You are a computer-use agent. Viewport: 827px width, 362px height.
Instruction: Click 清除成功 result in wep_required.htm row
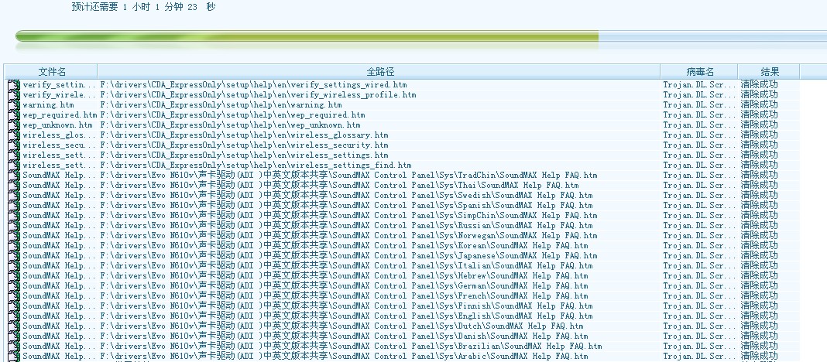pos(759,115)
